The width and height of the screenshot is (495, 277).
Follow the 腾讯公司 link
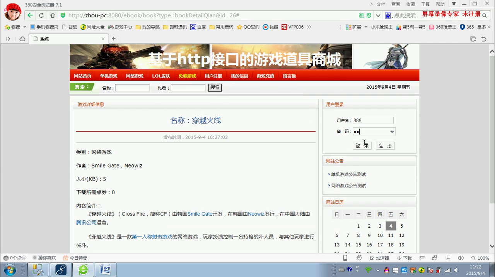(x=87, y=223)
